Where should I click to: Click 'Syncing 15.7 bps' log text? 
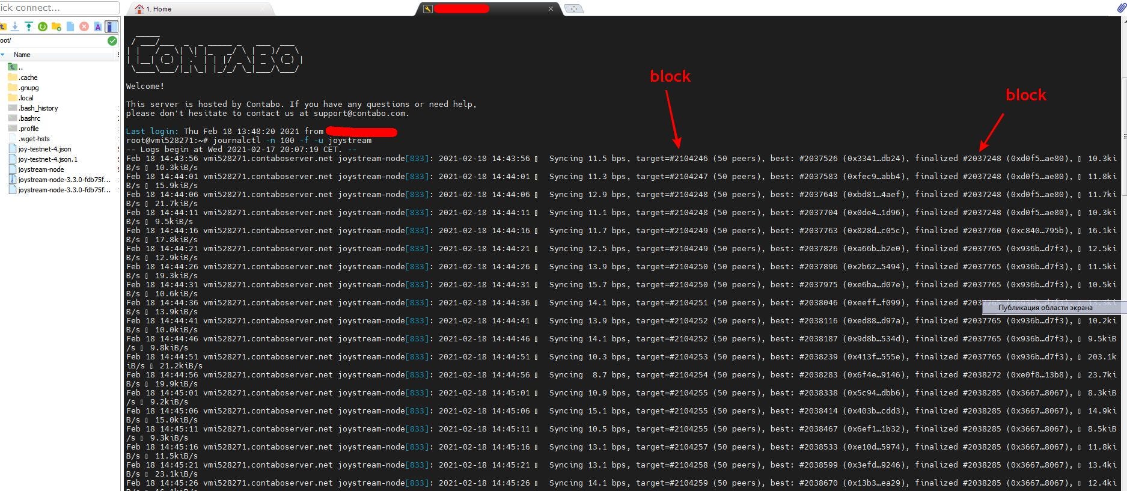(x=588, y=285)
